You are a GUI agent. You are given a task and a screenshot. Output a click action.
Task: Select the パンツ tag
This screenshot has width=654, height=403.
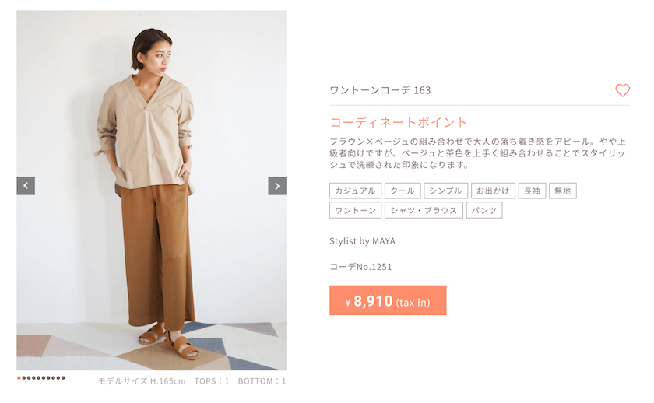tap(483, 211)
